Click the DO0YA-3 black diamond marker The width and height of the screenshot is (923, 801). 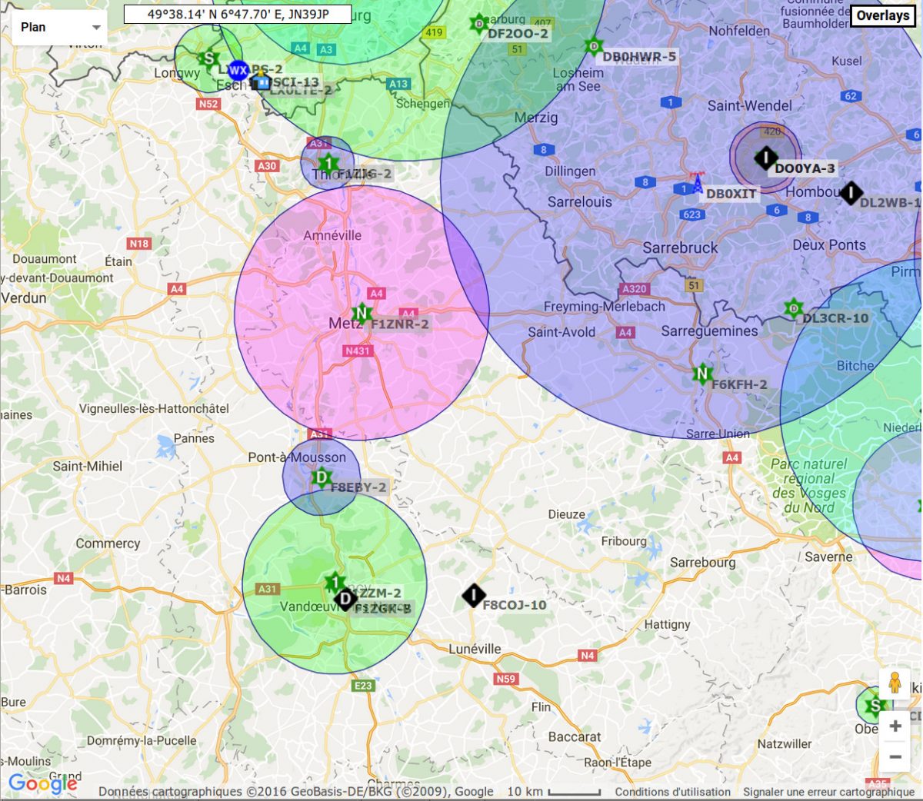pos(765,158)
